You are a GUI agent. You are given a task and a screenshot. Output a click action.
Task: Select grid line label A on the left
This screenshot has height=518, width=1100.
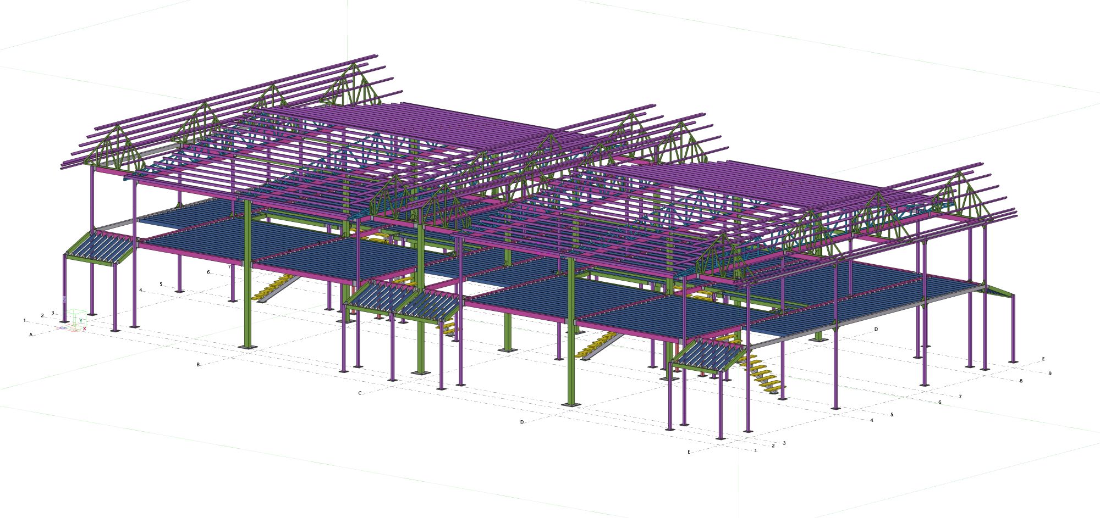pyautogui.click(x=30, y=335)
